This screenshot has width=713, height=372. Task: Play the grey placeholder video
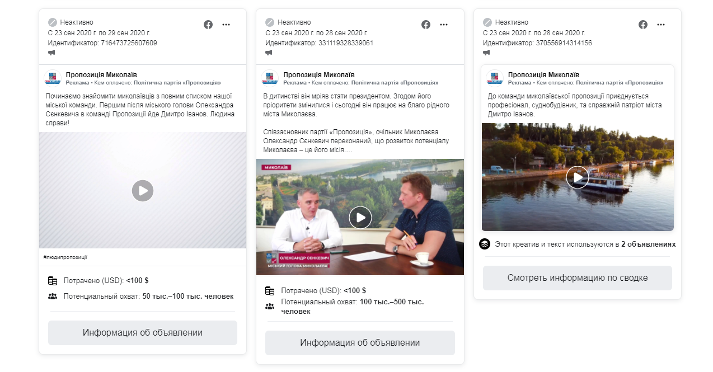click(143, 191)
